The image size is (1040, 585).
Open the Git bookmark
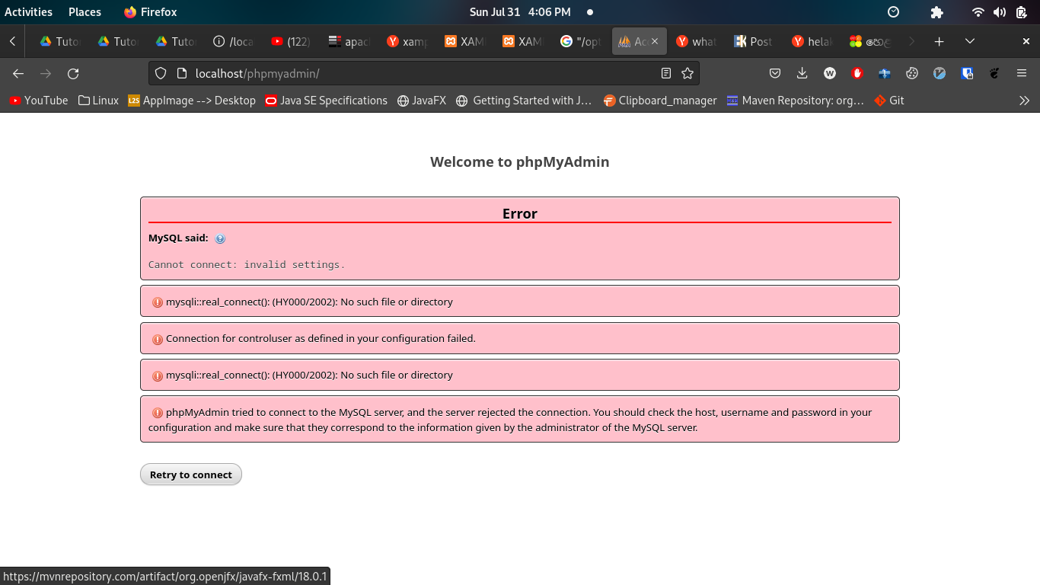pos(889,101)
